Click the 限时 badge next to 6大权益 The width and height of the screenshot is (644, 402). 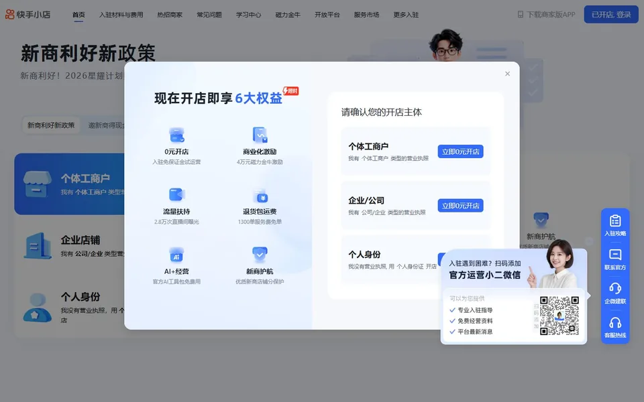click(290, 90)
